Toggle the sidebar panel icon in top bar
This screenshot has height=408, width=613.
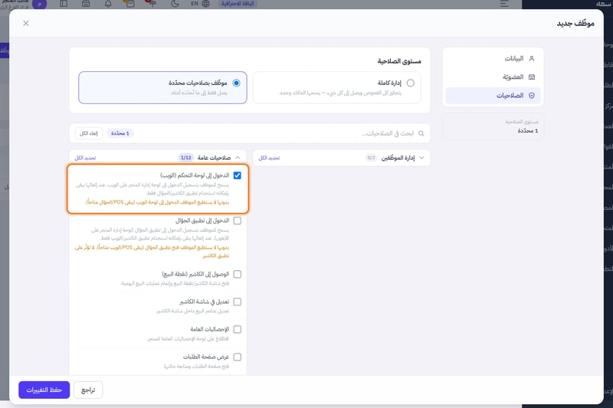(64, 4)
